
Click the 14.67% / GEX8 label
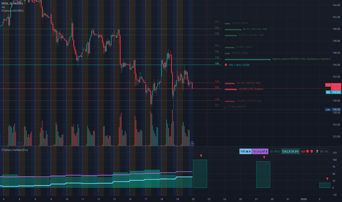240,53
